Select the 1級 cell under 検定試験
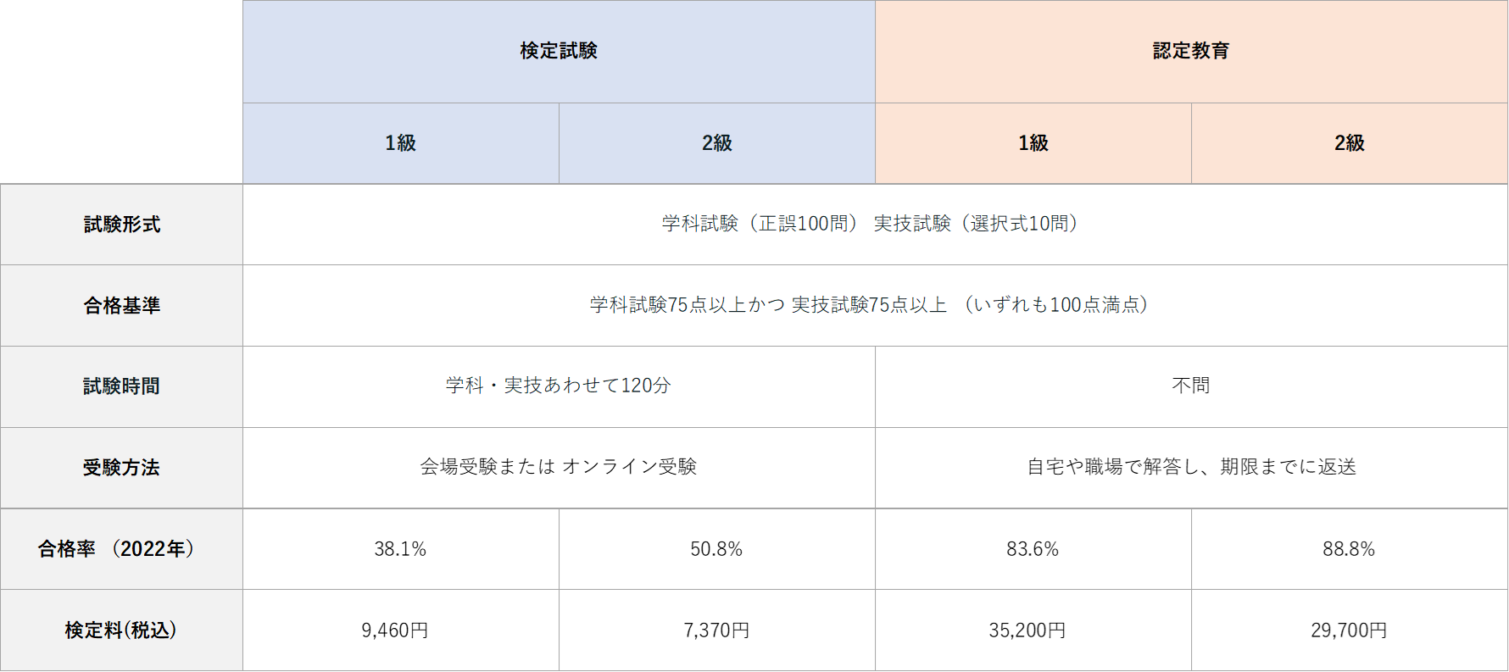This screenshot has width=1509, height=672. coord(401,143)
